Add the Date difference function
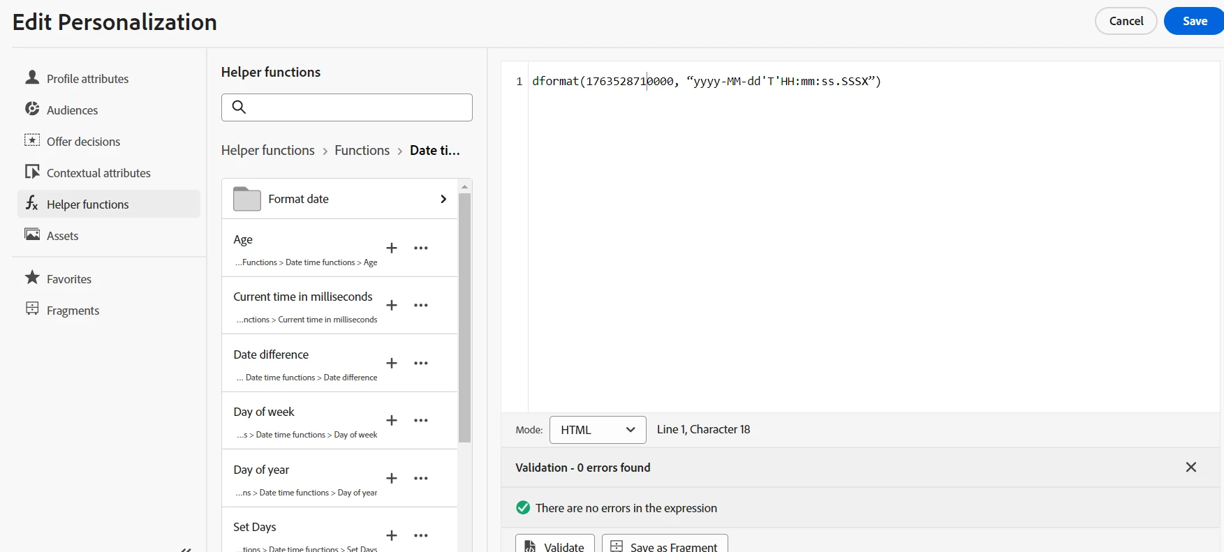 392,364
